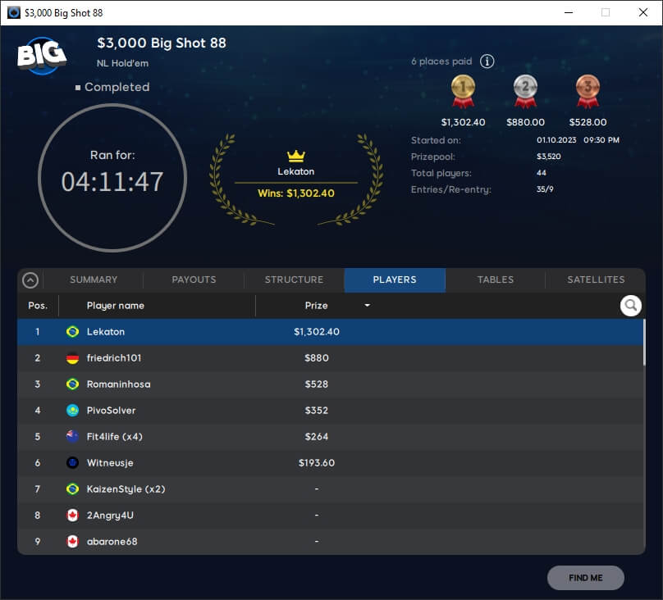Screen dimensions: 663x600
Task: Open the player search magnifier icon
Action: tap(630, 305)
